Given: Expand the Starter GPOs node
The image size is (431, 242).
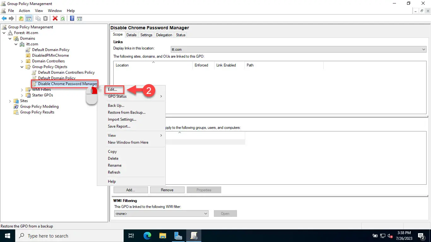Looking at the screenshot, I should coord(22,95).
